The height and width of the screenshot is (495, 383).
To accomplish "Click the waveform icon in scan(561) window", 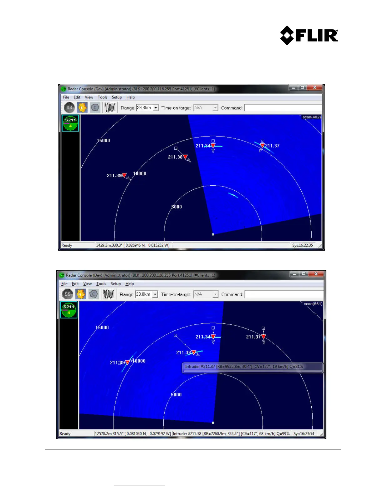I will tap(108, 294).
